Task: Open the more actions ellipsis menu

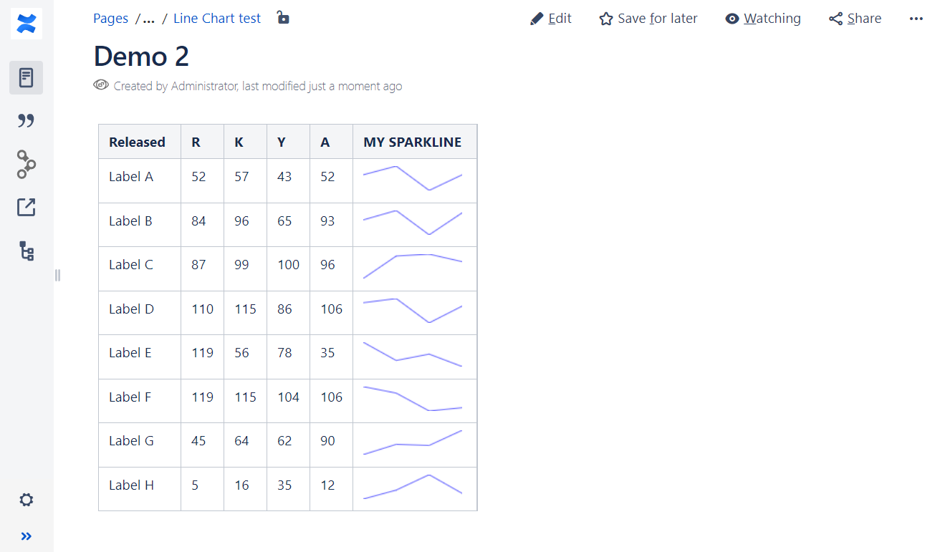Action: (x=916, y=18)
